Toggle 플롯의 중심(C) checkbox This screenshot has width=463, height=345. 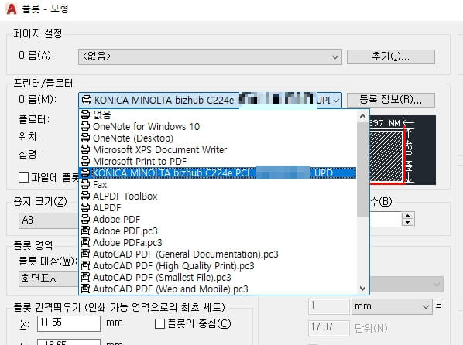[x=159, y=324]
